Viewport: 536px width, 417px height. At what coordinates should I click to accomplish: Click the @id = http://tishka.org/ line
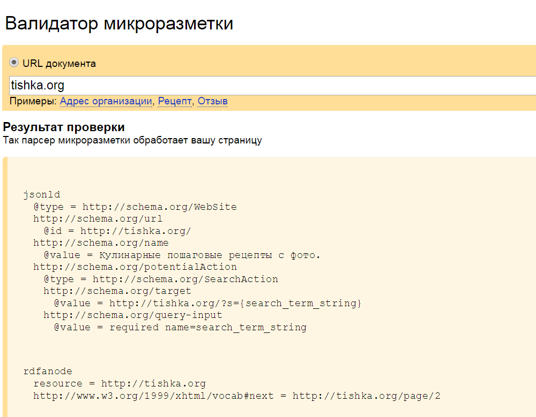coord(117,231)
